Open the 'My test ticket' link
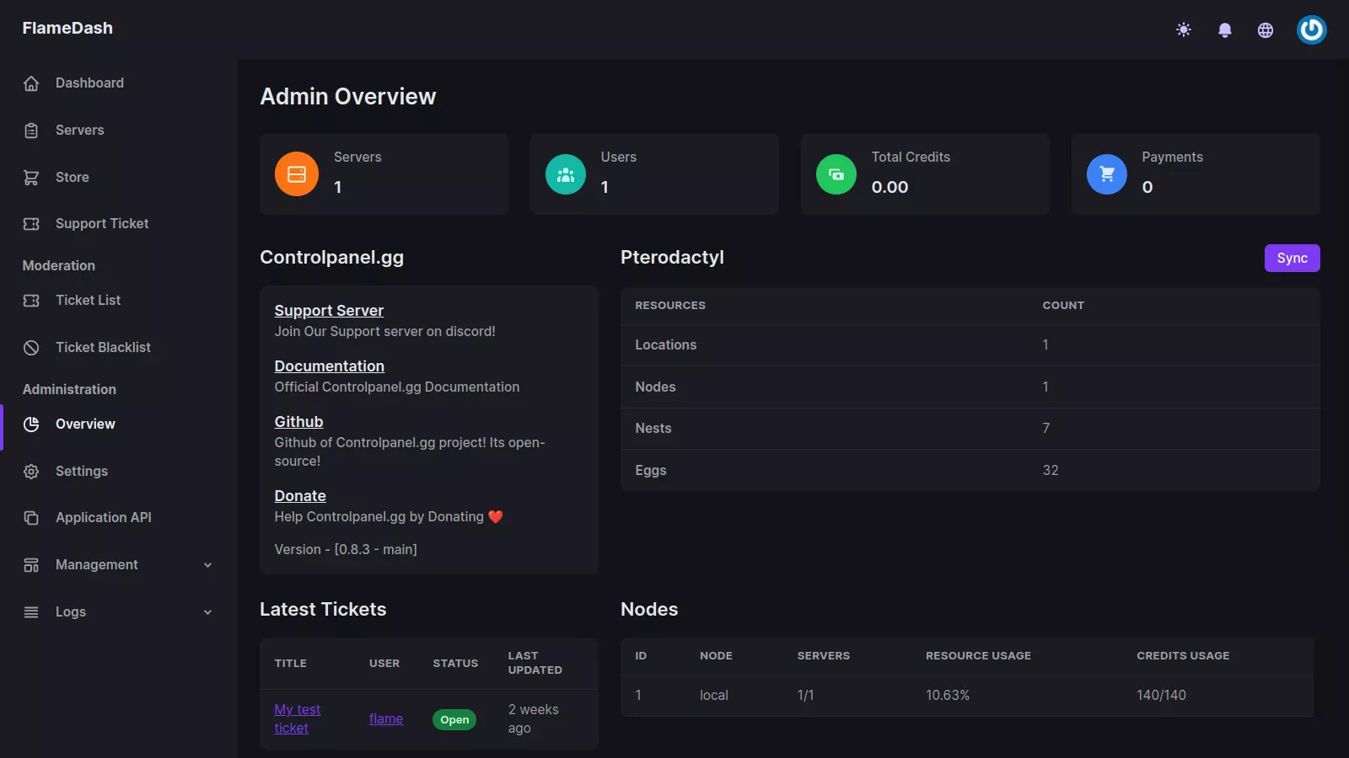The image size is (1349, 758). 298,719
